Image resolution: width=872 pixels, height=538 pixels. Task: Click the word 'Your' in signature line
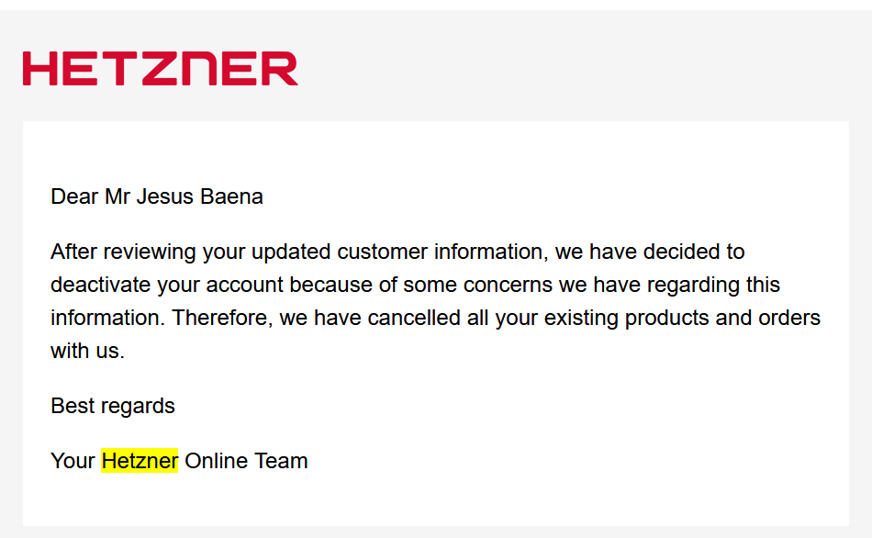pyautogui.click(x=73, y=461)
